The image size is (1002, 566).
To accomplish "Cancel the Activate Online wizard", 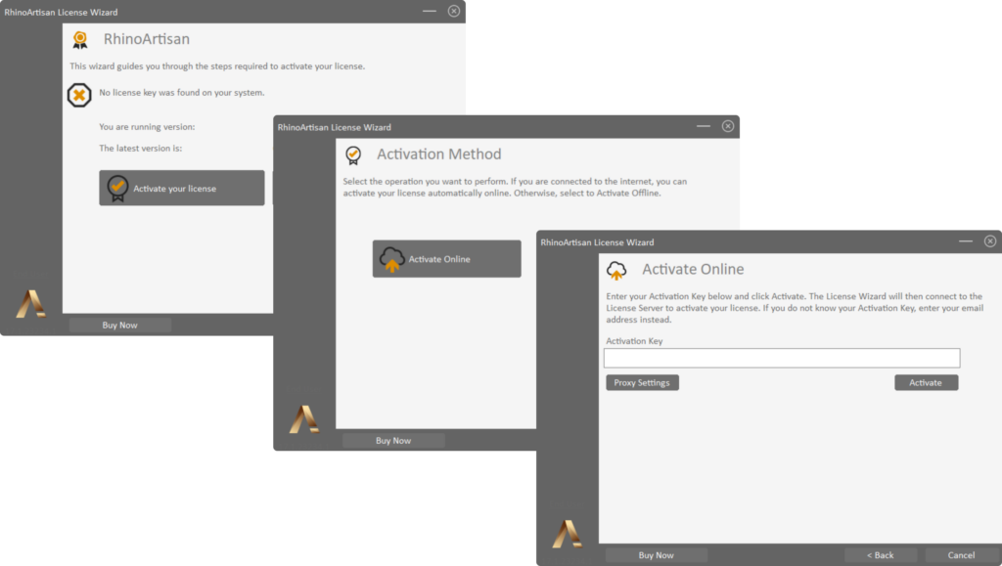I will 961,555.
